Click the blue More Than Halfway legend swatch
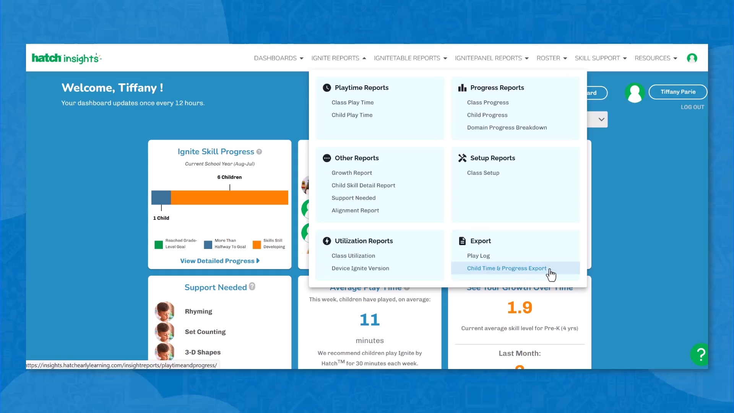This screenshot has height=413, width=734. [x=208, y=245]
